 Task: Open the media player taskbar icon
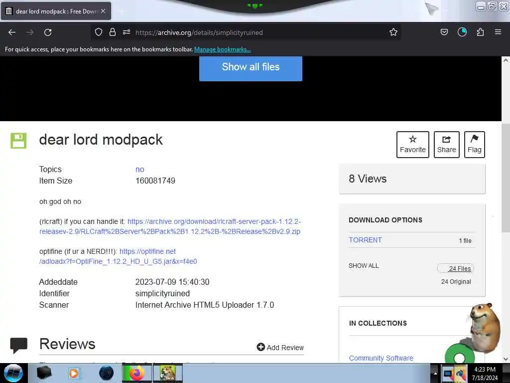tap(74, 373)
